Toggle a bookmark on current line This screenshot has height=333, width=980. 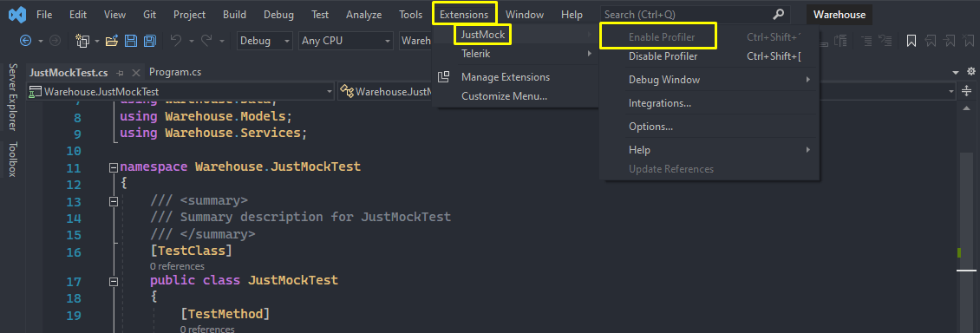tap(911, 41)
